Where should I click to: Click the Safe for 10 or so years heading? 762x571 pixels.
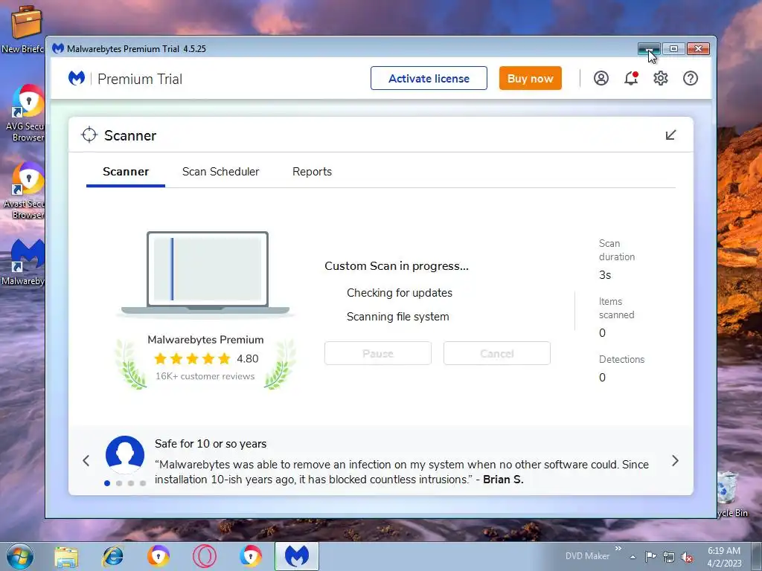click(211, 444)
